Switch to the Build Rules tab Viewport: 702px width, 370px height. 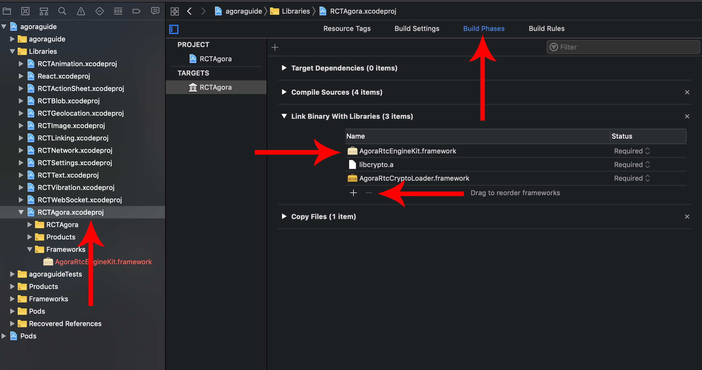coord(547,28)
